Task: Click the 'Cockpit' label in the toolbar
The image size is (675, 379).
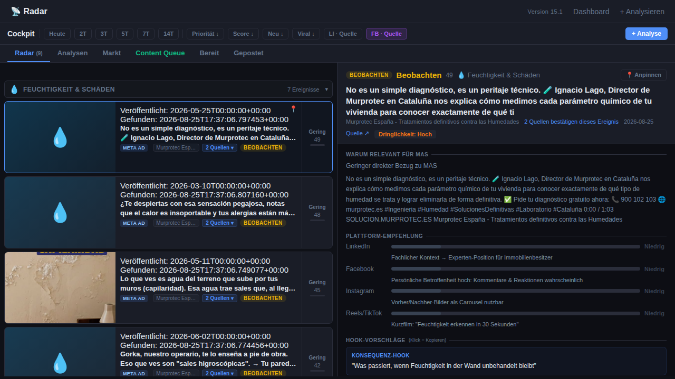Action: point(21,34)
